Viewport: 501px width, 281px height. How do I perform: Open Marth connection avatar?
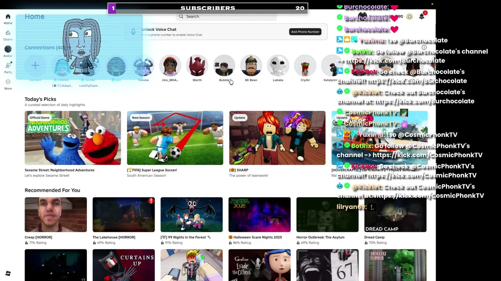[197, 66]
